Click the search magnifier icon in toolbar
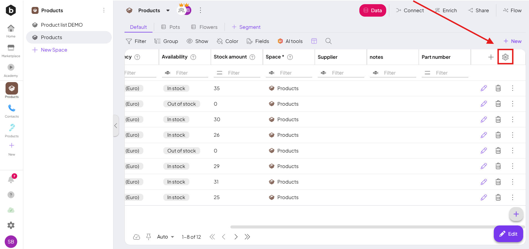The width and height of the screenshot is (529, 249). (x=328, y=41)
